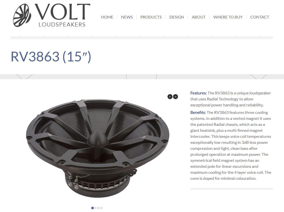Click the RV3863 (15″) page heading
Viewport: 284px width, 212px height.
(x=51, y=57)
